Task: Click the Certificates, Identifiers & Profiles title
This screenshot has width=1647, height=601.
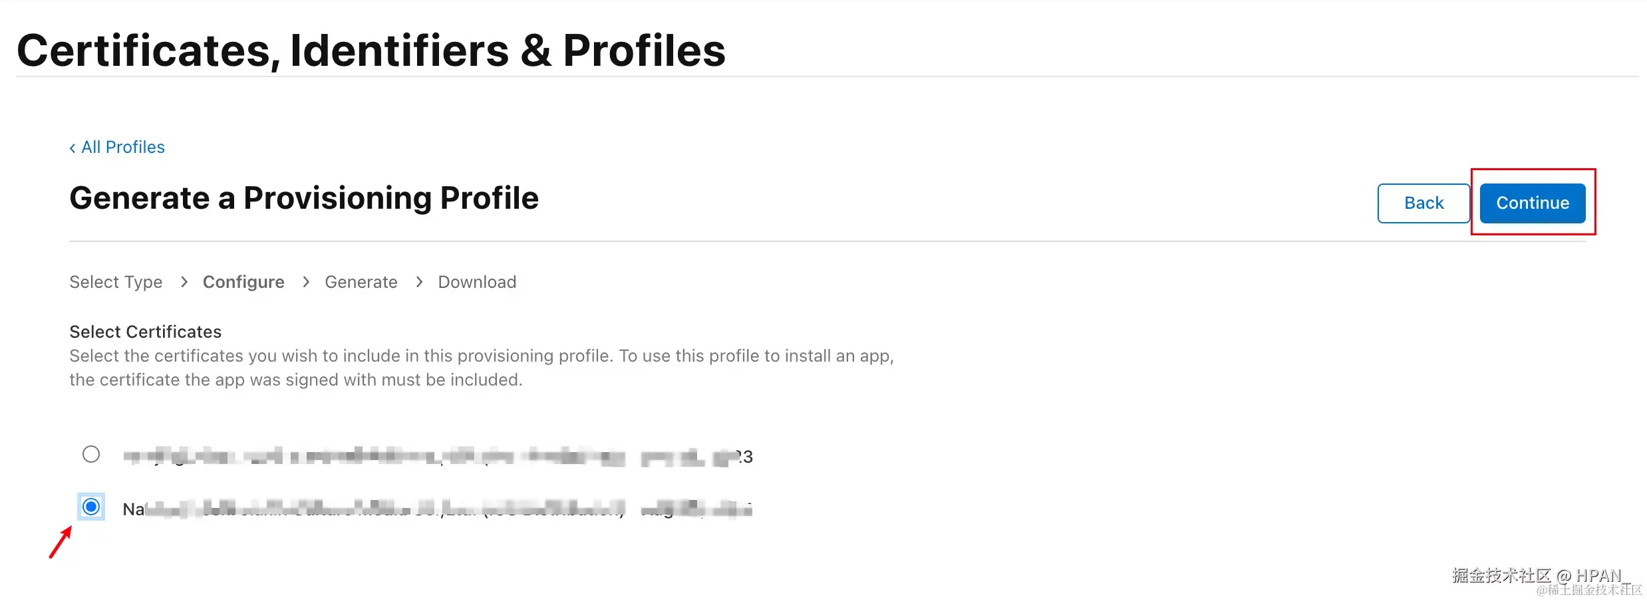Action: point(371,51)
